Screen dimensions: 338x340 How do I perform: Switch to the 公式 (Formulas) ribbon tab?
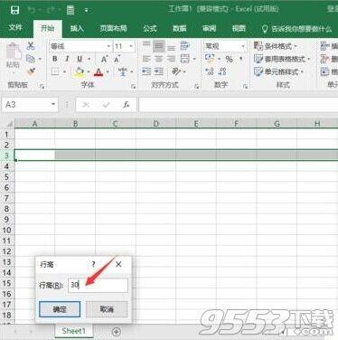coord(150,28)
